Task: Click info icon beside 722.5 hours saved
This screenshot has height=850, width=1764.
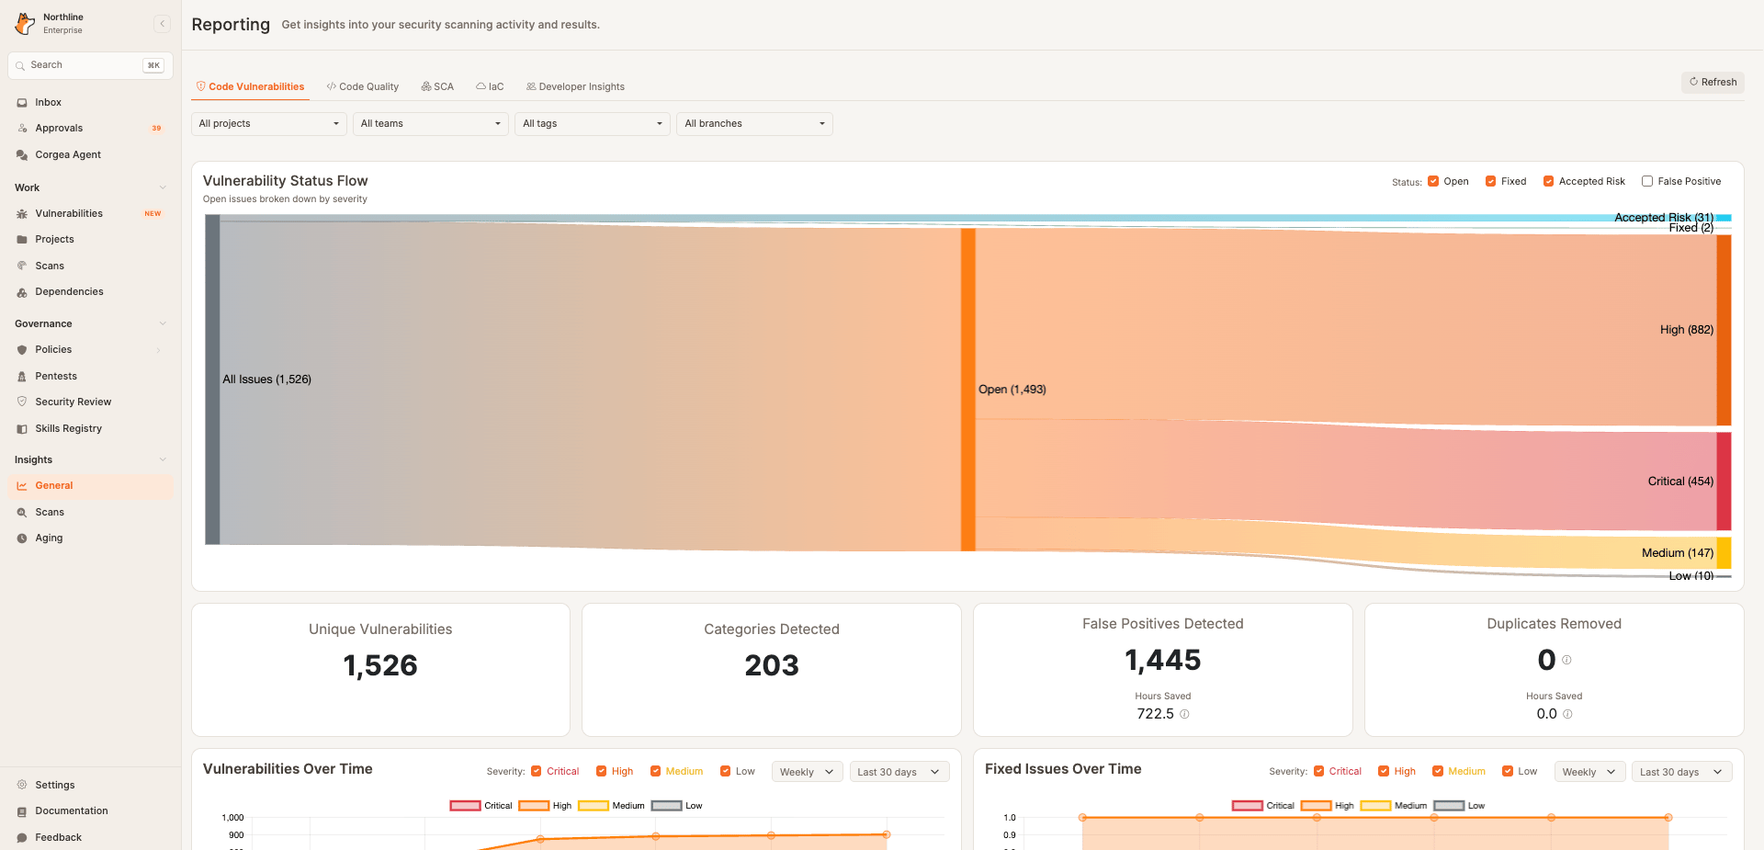Action: 1184,714
